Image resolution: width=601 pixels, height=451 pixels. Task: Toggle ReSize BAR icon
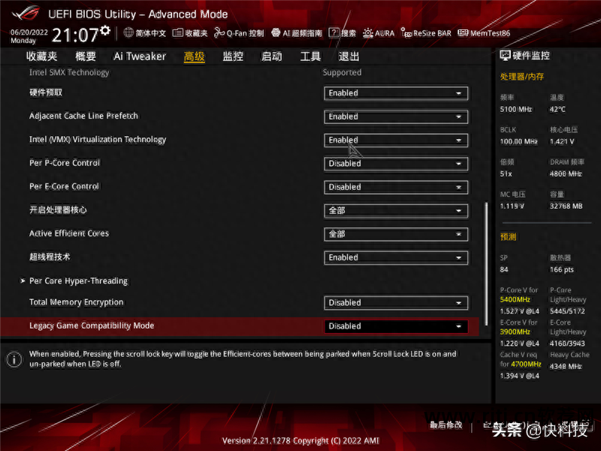(406, 33)
